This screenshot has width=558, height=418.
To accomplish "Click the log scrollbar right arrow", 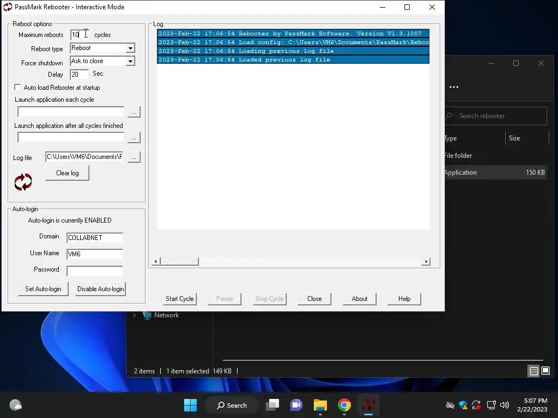I will (x=426, y=262).
